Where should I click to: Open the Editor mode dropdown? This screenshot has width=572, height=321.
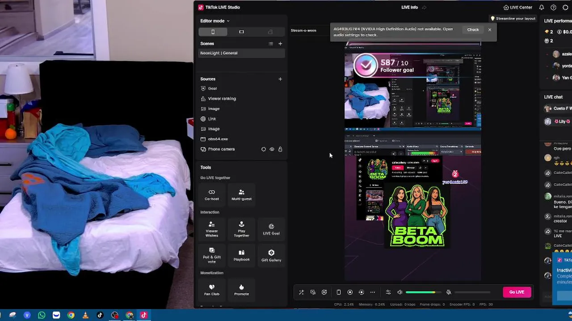coord(214,21)
